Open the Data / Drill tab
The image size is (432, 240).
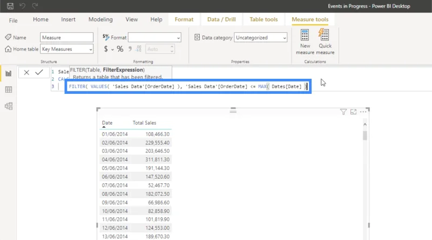[221, 19]
